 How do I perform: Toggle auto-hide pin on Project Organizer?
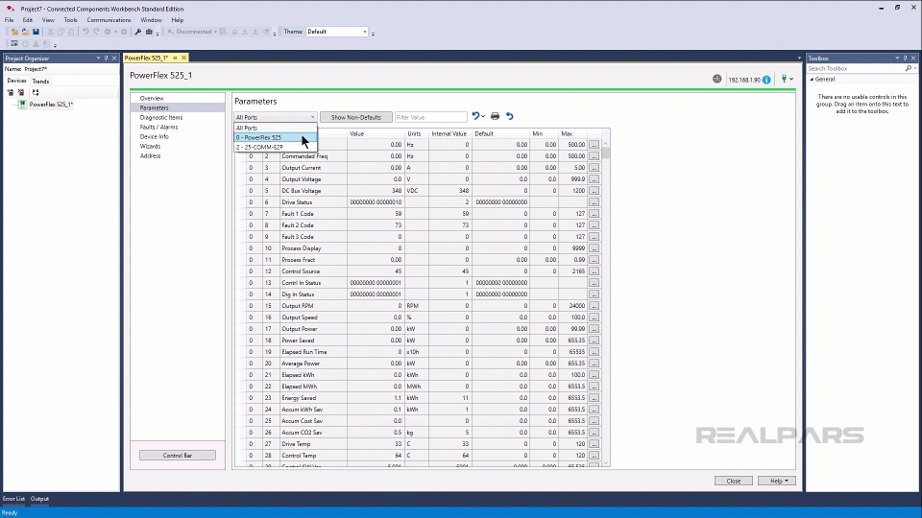coord(107,59)
